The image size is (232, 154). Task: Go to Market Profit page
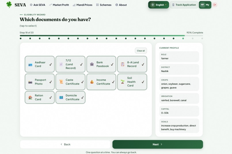pos(59,5)
